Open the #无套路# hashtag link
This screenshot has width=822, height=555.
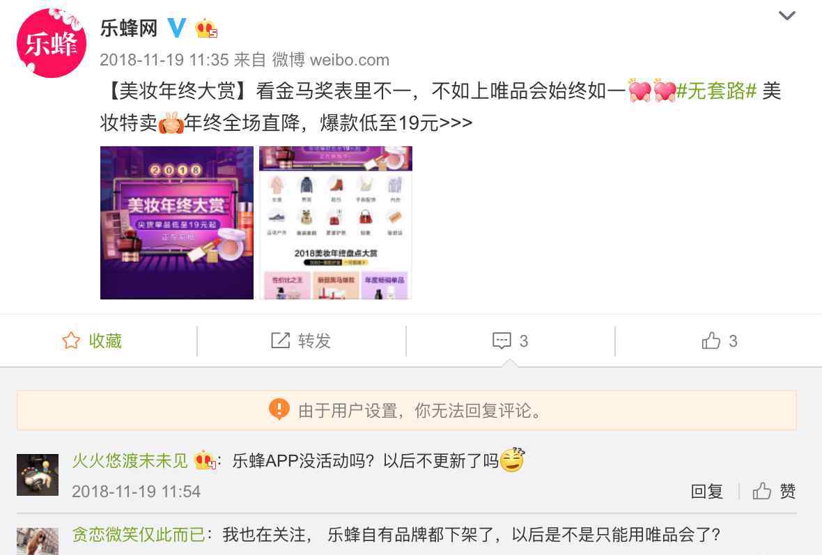click(716, 91)
